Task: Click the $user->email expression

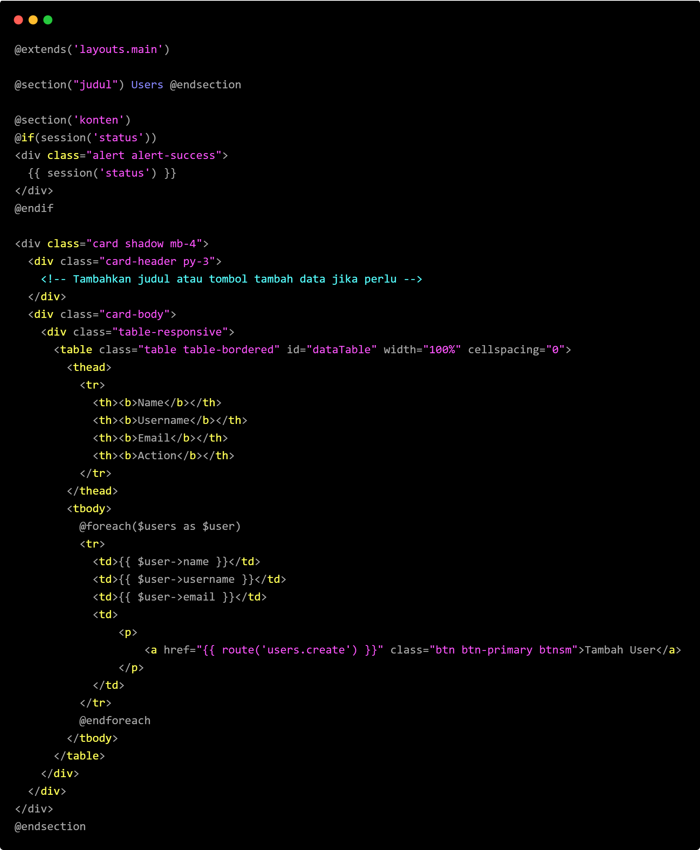Action: pyautogui.click(x=176, y=597)
